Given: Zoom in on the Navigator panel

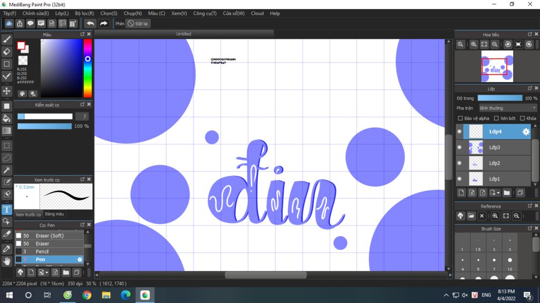Looking at the screenshot, I should pos(474,44).
